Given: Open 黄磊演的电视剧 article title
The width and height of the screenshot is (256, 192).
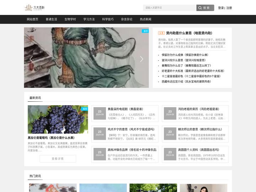Looking at the screenshot, I should 126,109.
